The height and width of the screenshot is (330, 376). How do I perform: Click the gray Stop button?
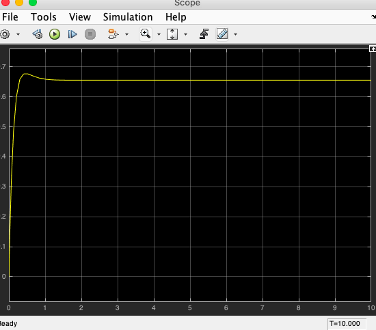tap(90, 34)
